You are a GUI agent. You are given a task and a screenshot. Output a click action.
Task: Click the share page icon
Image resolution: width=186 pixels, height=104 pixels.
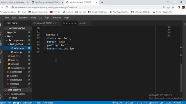coord(169,7)
